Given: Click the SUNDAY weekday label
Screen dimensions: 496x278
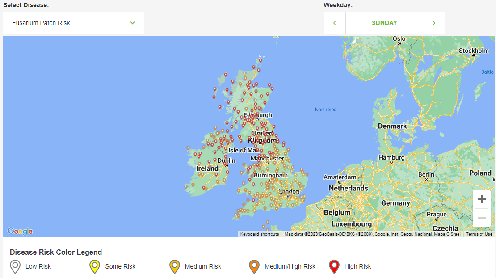Looking at the screenshot, I should click(x=384, y=22).
